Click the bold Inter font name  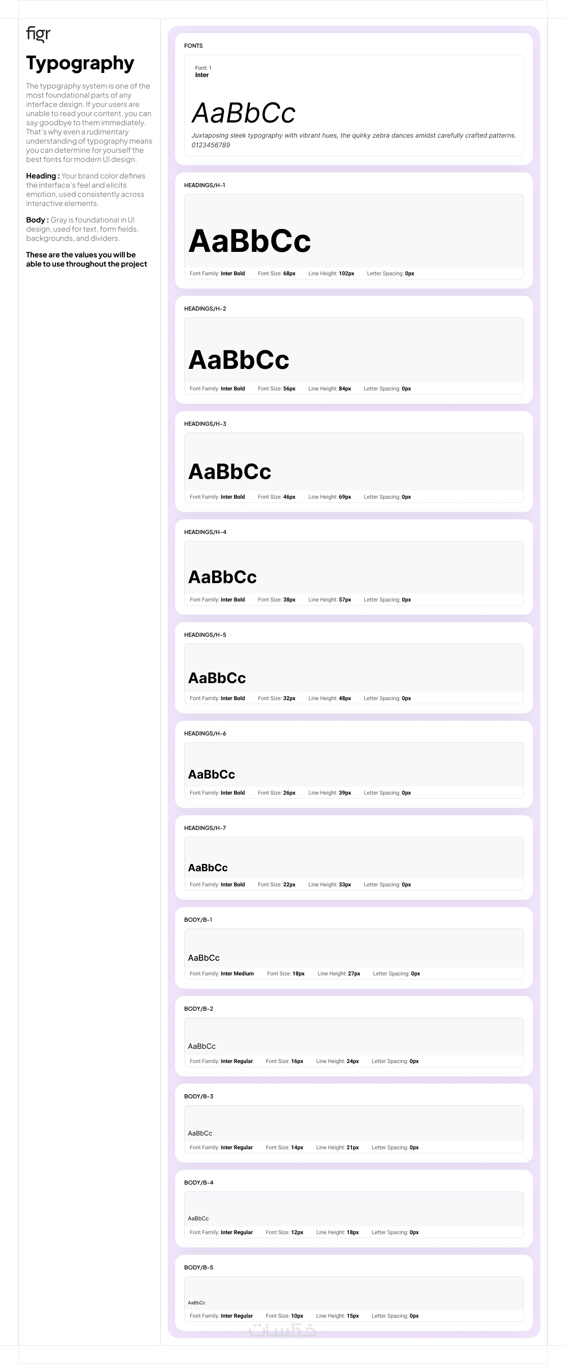coord(202,75)
